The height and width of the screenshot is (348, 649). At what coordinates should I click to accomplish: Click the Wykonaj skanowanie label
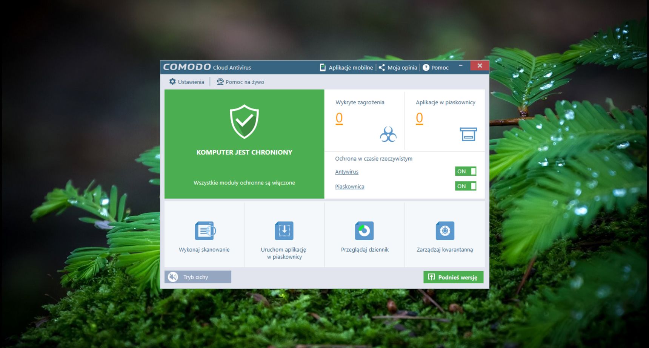(204, 249)
